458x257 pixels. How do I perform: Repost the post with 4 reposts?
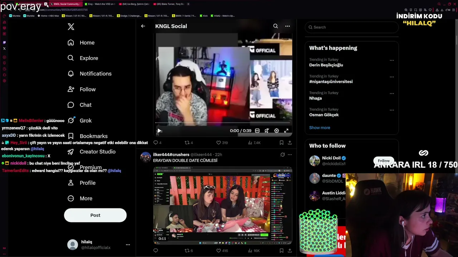189,143
